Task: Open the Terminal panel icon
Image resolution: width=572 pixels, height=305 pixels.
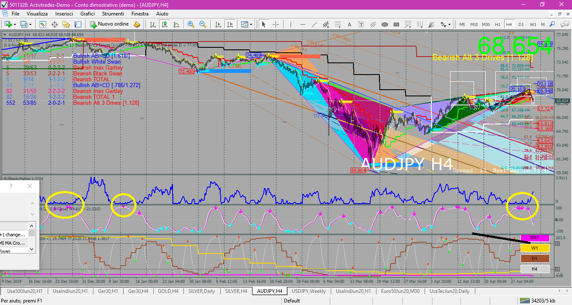Action: coord(78,24)
